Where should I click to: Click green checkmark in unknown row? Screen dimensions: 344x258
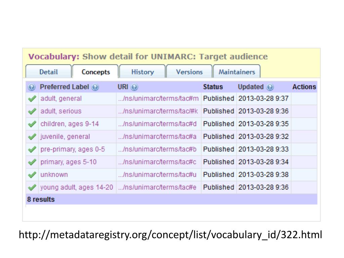32,175
